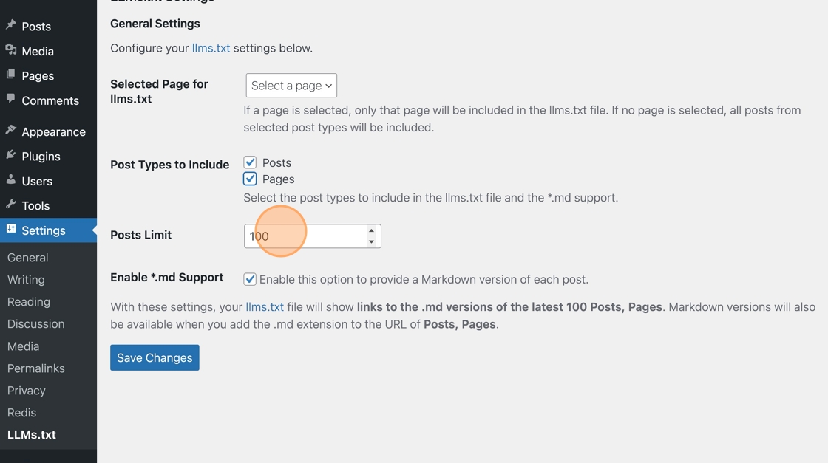Image resolution: width=828 pixels, height=463 pixels.
Task: Click the Media icon in sidebar
Action: coord(10,50)
